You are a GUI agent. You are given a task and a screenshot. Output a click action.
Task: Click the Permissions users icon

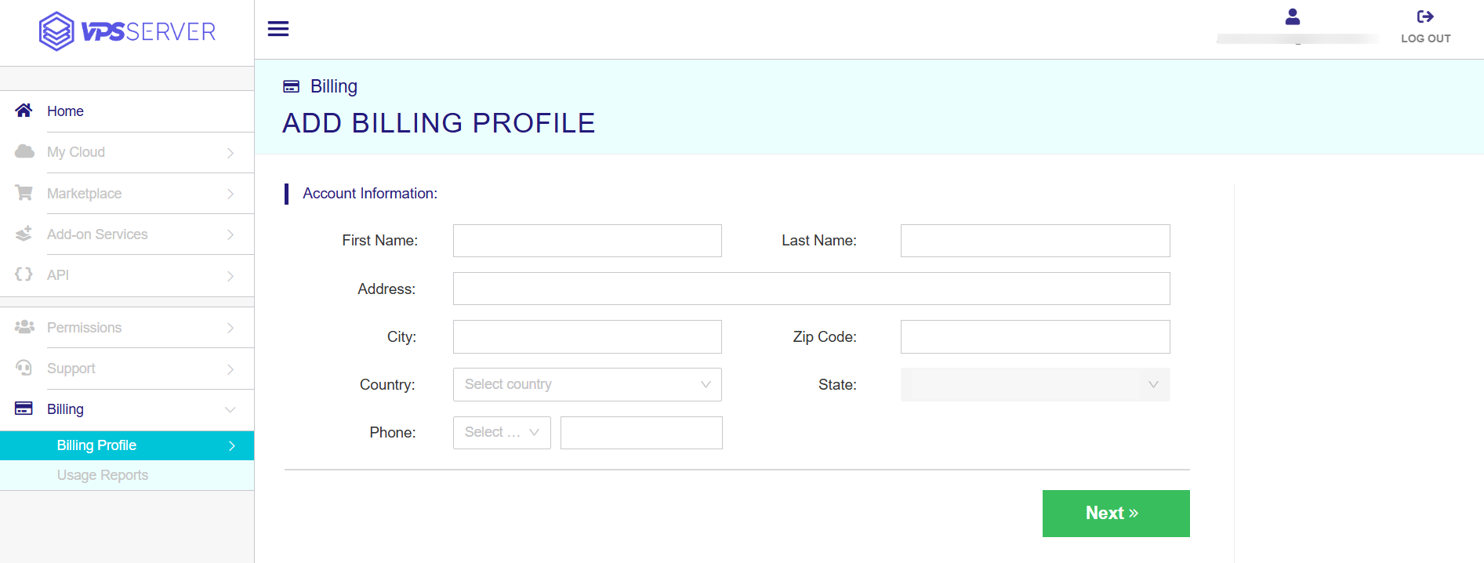pos(24,327)
